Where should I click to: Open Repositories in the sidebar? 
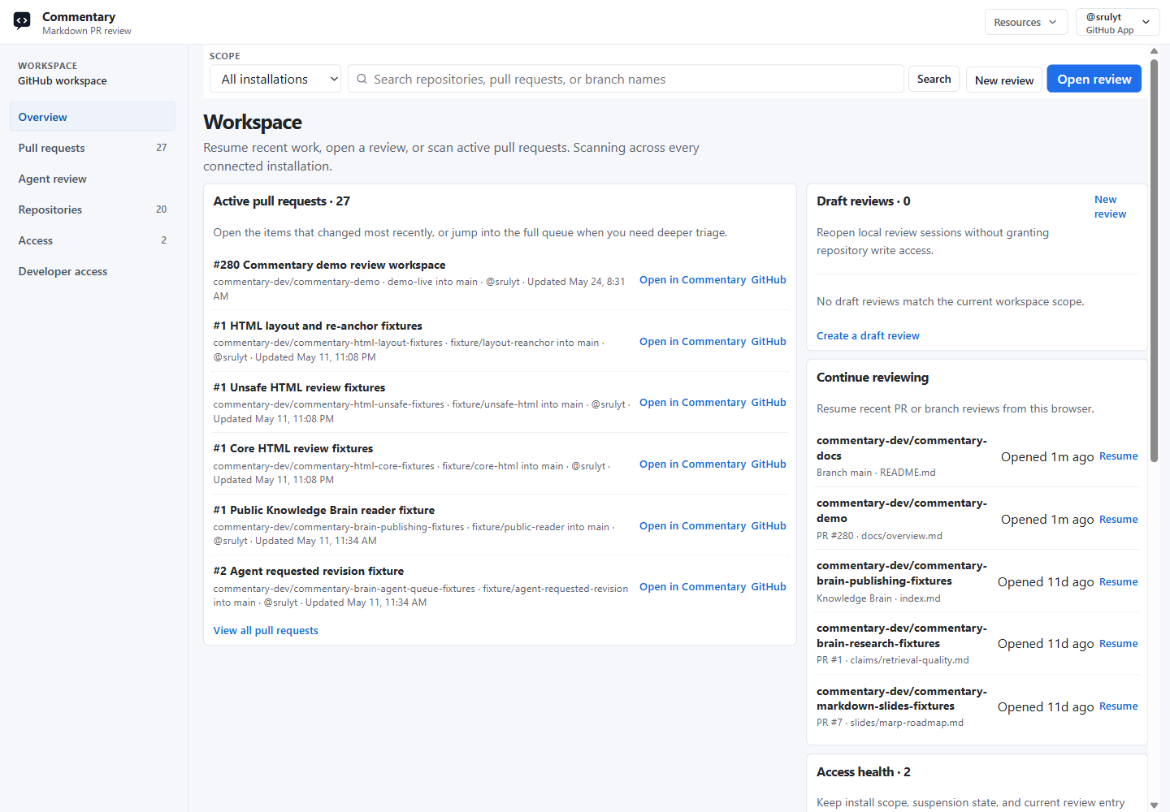click(x=93, y=209)
